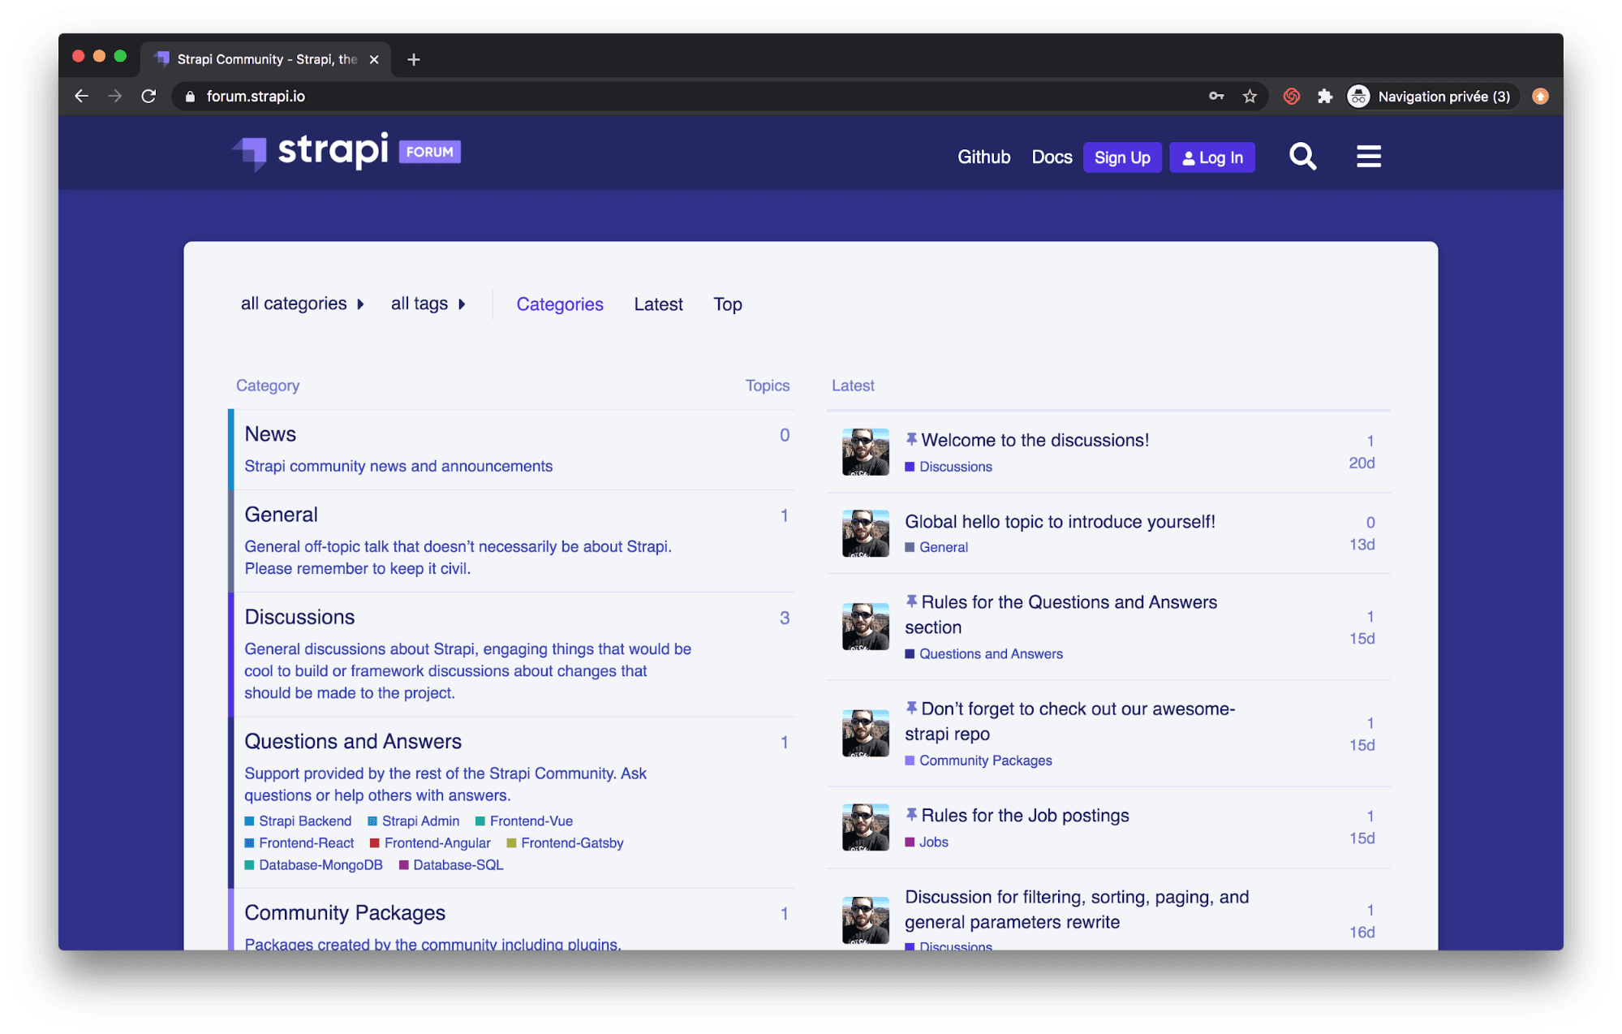Switch to the Latest tab

(x=658, y=304)
